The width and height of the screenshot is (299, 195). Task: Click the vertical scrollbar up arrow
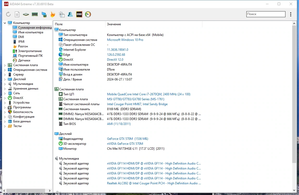click(x=294, y=23)
